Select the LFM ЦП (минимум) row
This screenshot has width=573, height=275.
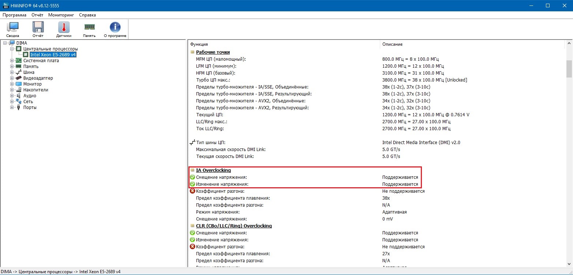click(x=377, y=66)
